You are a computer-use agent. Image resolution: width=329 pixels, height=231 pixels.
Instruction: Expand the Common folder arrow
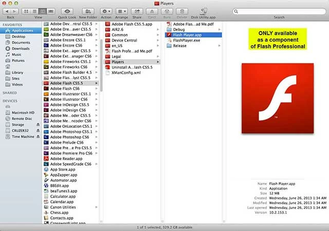(158, 35)
